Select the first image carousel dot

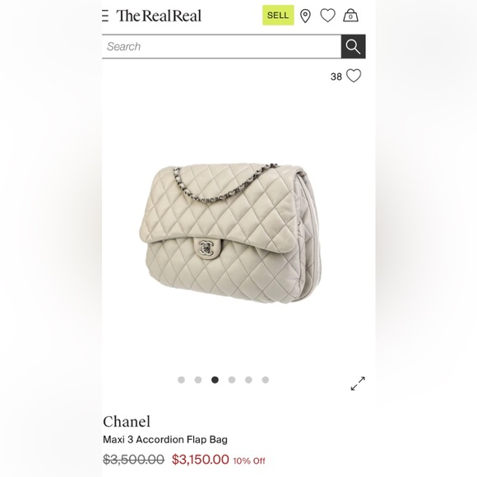click(181, 380)
